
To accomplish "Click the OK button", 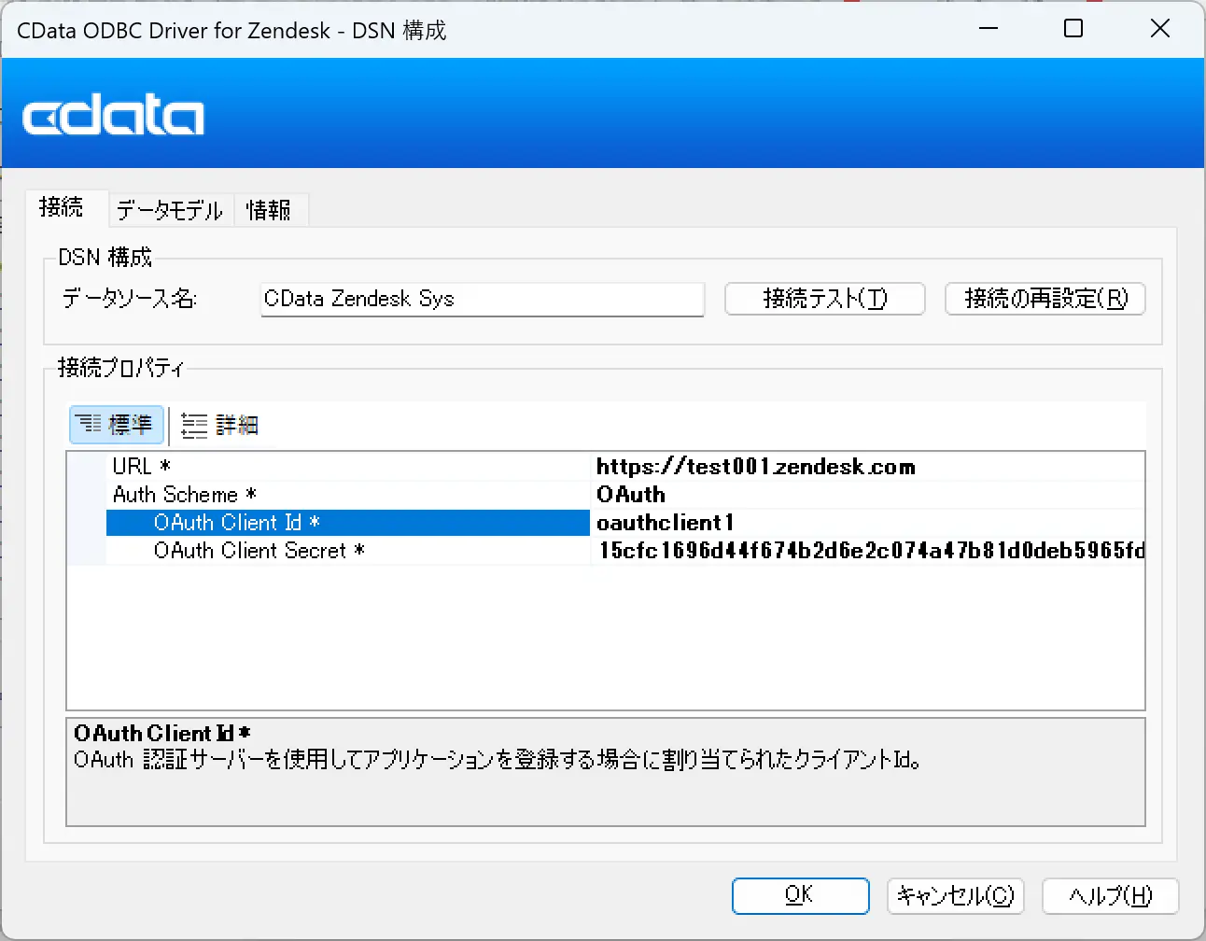I will [801, 895].
